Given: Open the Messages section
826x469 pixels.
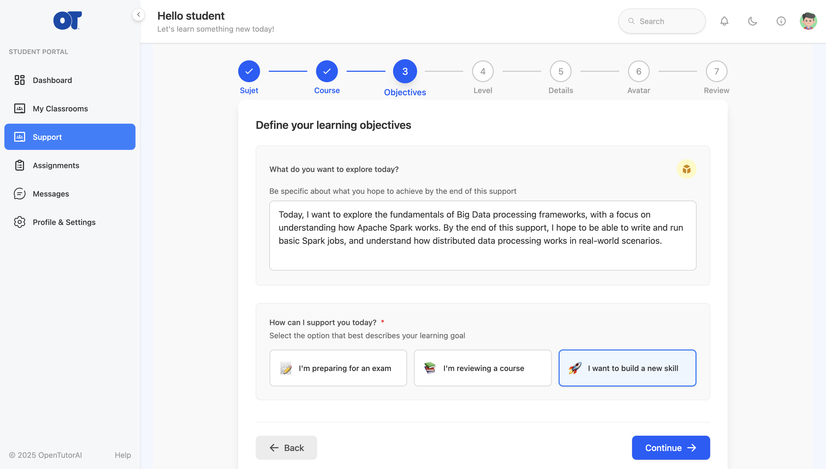Looking at the screenshot, I should (x=51, y=194).
